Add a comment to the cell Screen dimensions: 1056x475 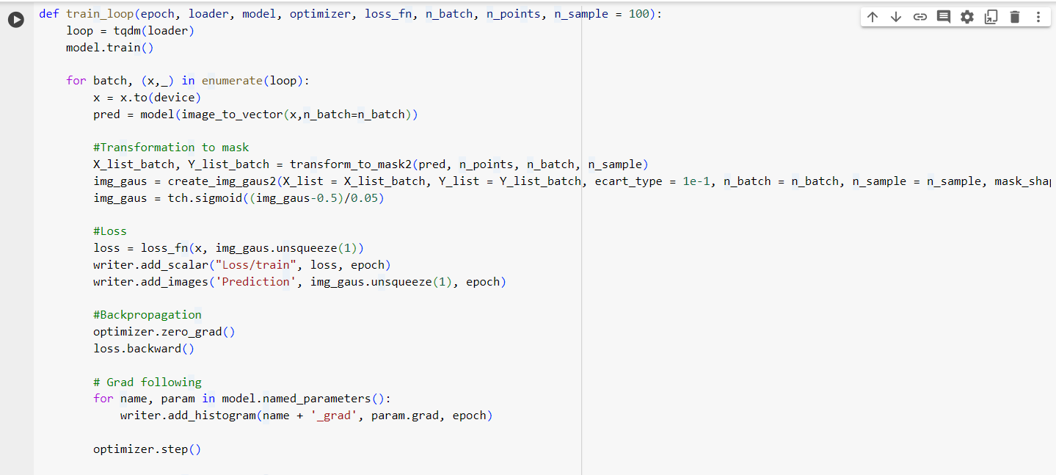pyautogui.click(x=944, y=17)
